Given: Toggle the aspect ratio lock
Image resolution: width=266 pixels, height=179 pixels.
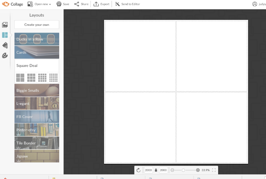Looking at the screenshot, I should pyautogui.click(x=156, y=170).
